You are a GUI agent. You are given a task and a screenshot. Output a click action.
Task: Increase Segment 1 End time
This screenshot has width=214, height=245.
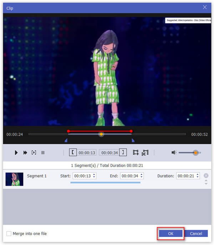(141, 174)
